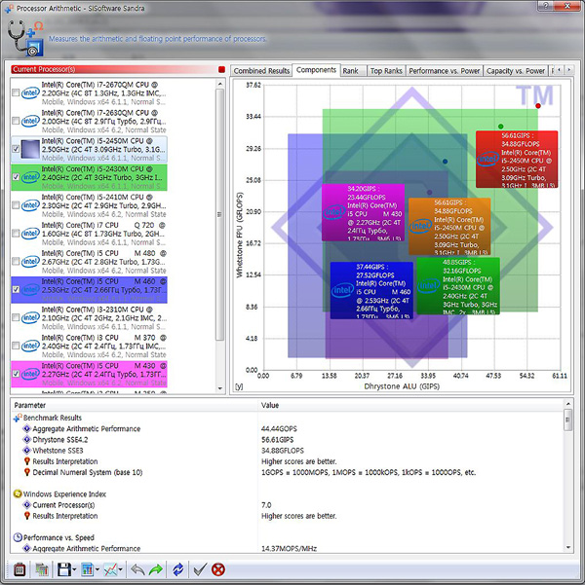Switch to Performance vs. Power tab
This screenshot has width=585, height=585.
tap(444, 70)
